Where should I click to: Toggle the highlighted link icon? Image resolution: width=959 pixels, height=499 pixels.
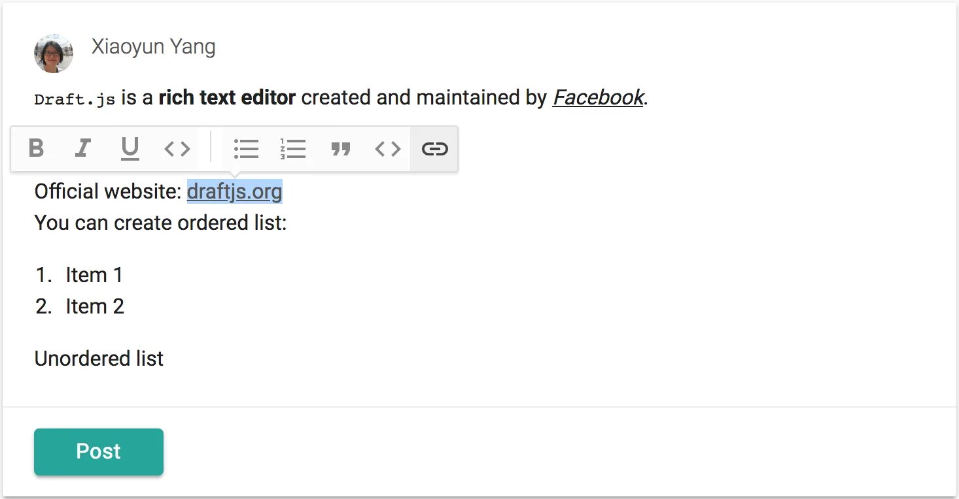point(434,149)
